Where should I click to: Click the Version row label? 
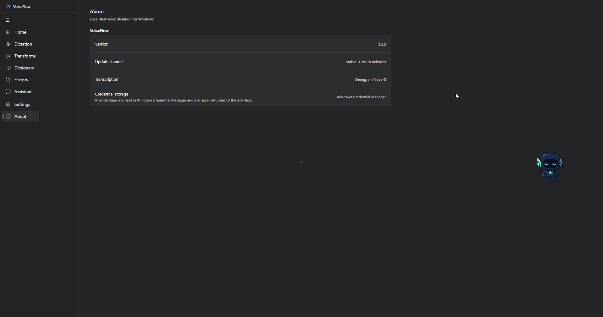[x=102, y=44]
